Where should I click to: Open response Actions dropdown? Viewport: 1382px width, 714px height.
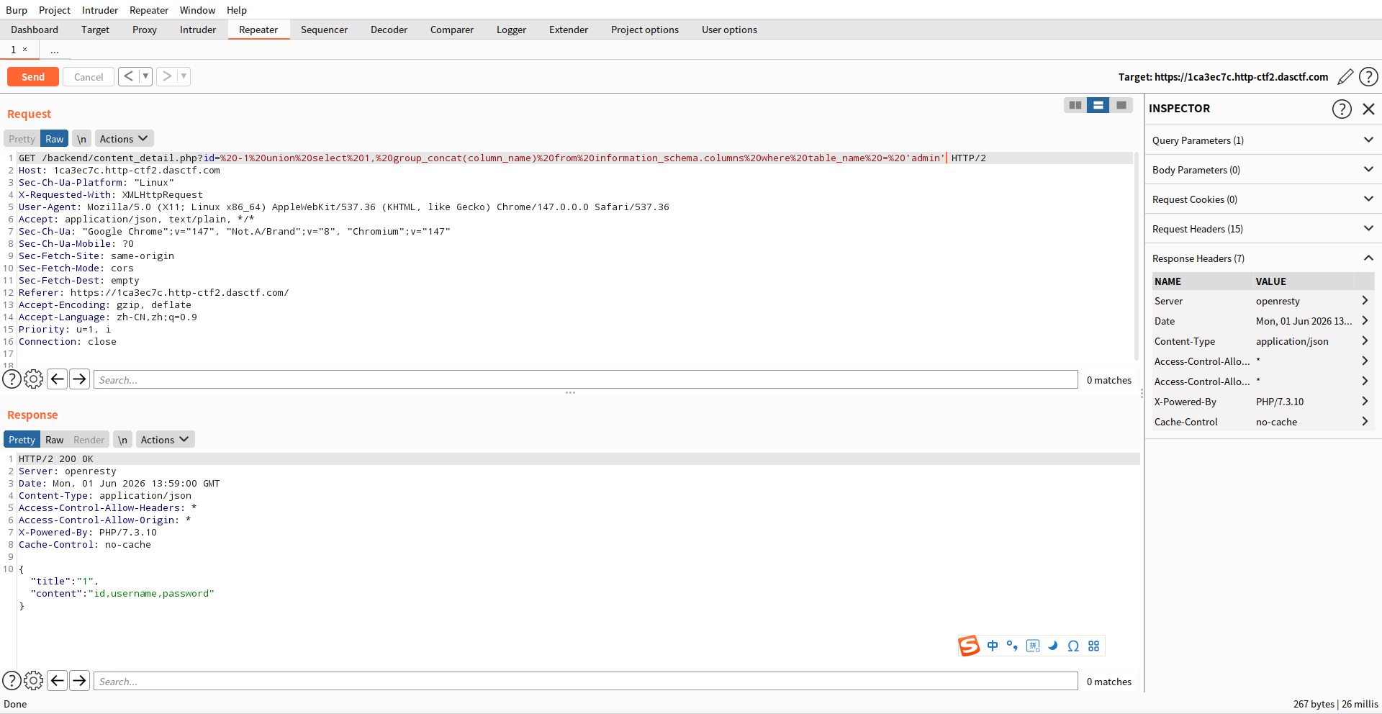click(165, 440)
